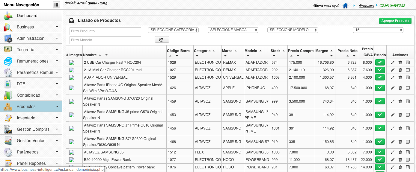Open the SELECCIONE CATEGORIA dropdown

pos(174,30)
